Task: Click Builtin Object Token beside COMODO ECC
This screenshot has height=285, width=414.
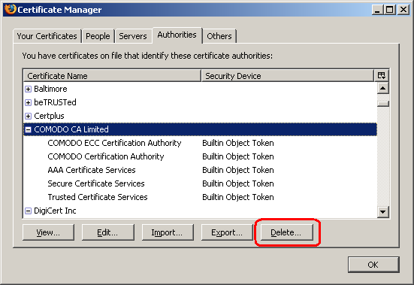Action: click(238, 143)
